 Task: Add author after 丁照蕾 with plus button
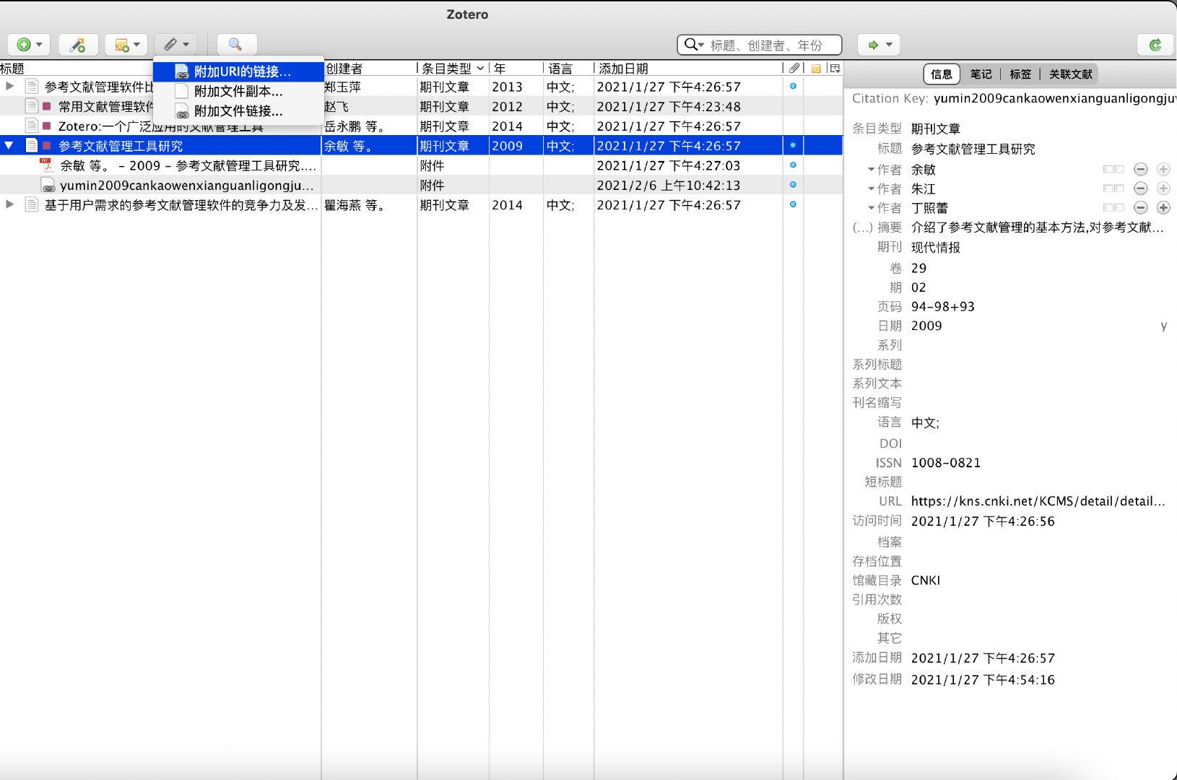tap(1163, 208)
